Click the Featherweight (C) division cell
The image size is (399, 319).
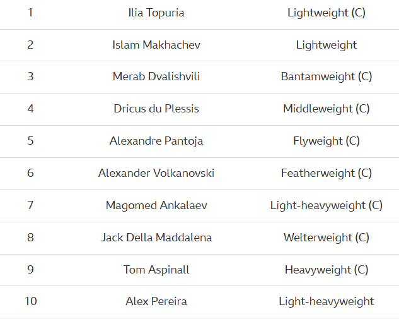(327, 173)
